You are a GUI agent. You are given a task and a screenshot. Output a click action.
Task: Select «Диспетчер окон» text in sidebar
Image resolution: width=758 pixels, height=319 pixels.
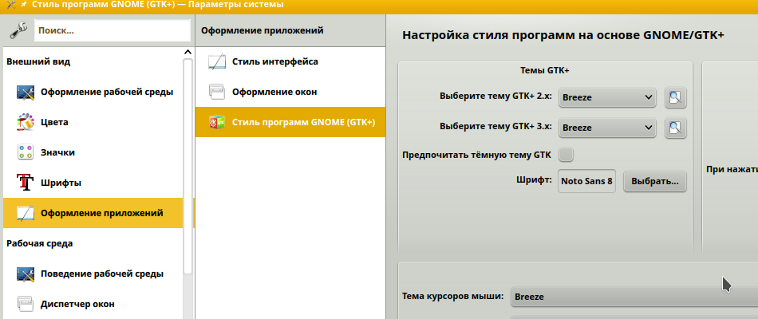tap(77, 305)
